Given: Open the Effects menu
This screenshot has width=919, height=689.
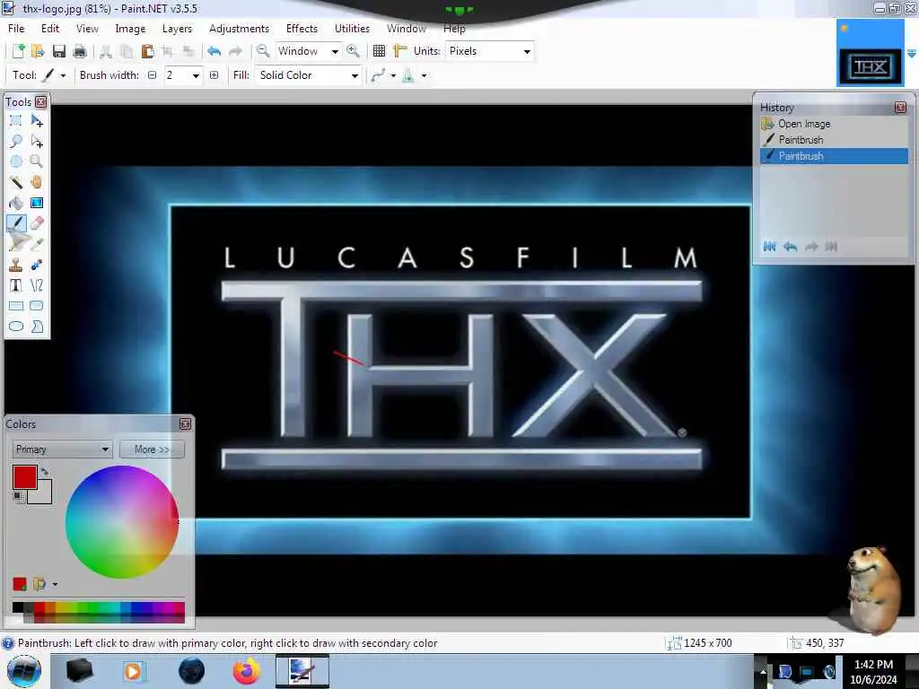Looking at the screenshot, I should (302, 28).
